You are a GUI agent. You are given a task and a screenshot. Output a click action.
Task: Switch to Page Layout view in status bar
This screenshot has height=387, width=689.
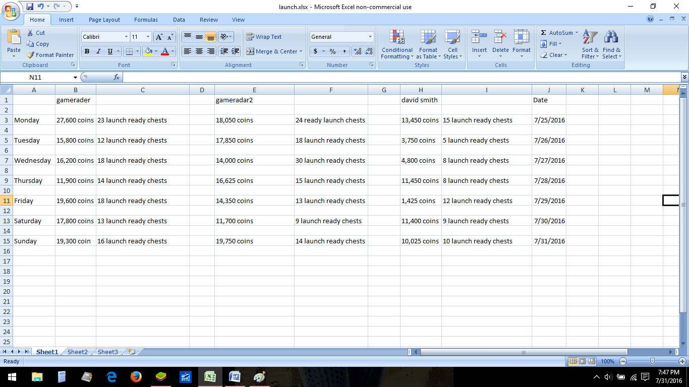[x=583, y=361]
